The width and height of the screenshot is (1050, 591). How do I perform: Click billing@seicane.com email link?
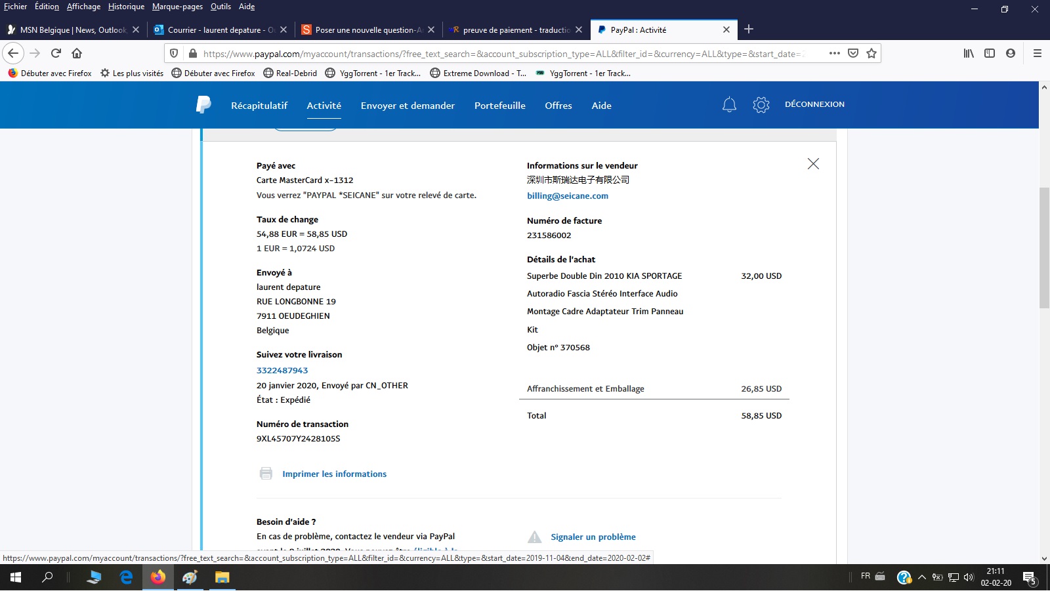[568, 195]
